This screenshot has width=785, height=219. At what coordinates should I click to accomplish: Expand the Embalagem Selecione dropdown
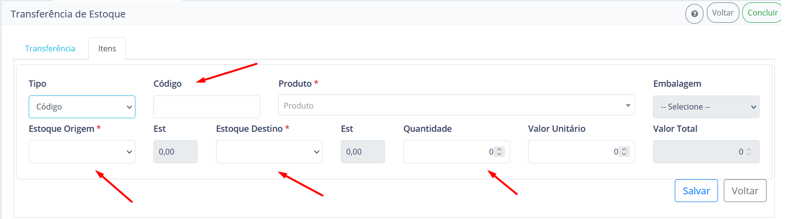point(706,107)
